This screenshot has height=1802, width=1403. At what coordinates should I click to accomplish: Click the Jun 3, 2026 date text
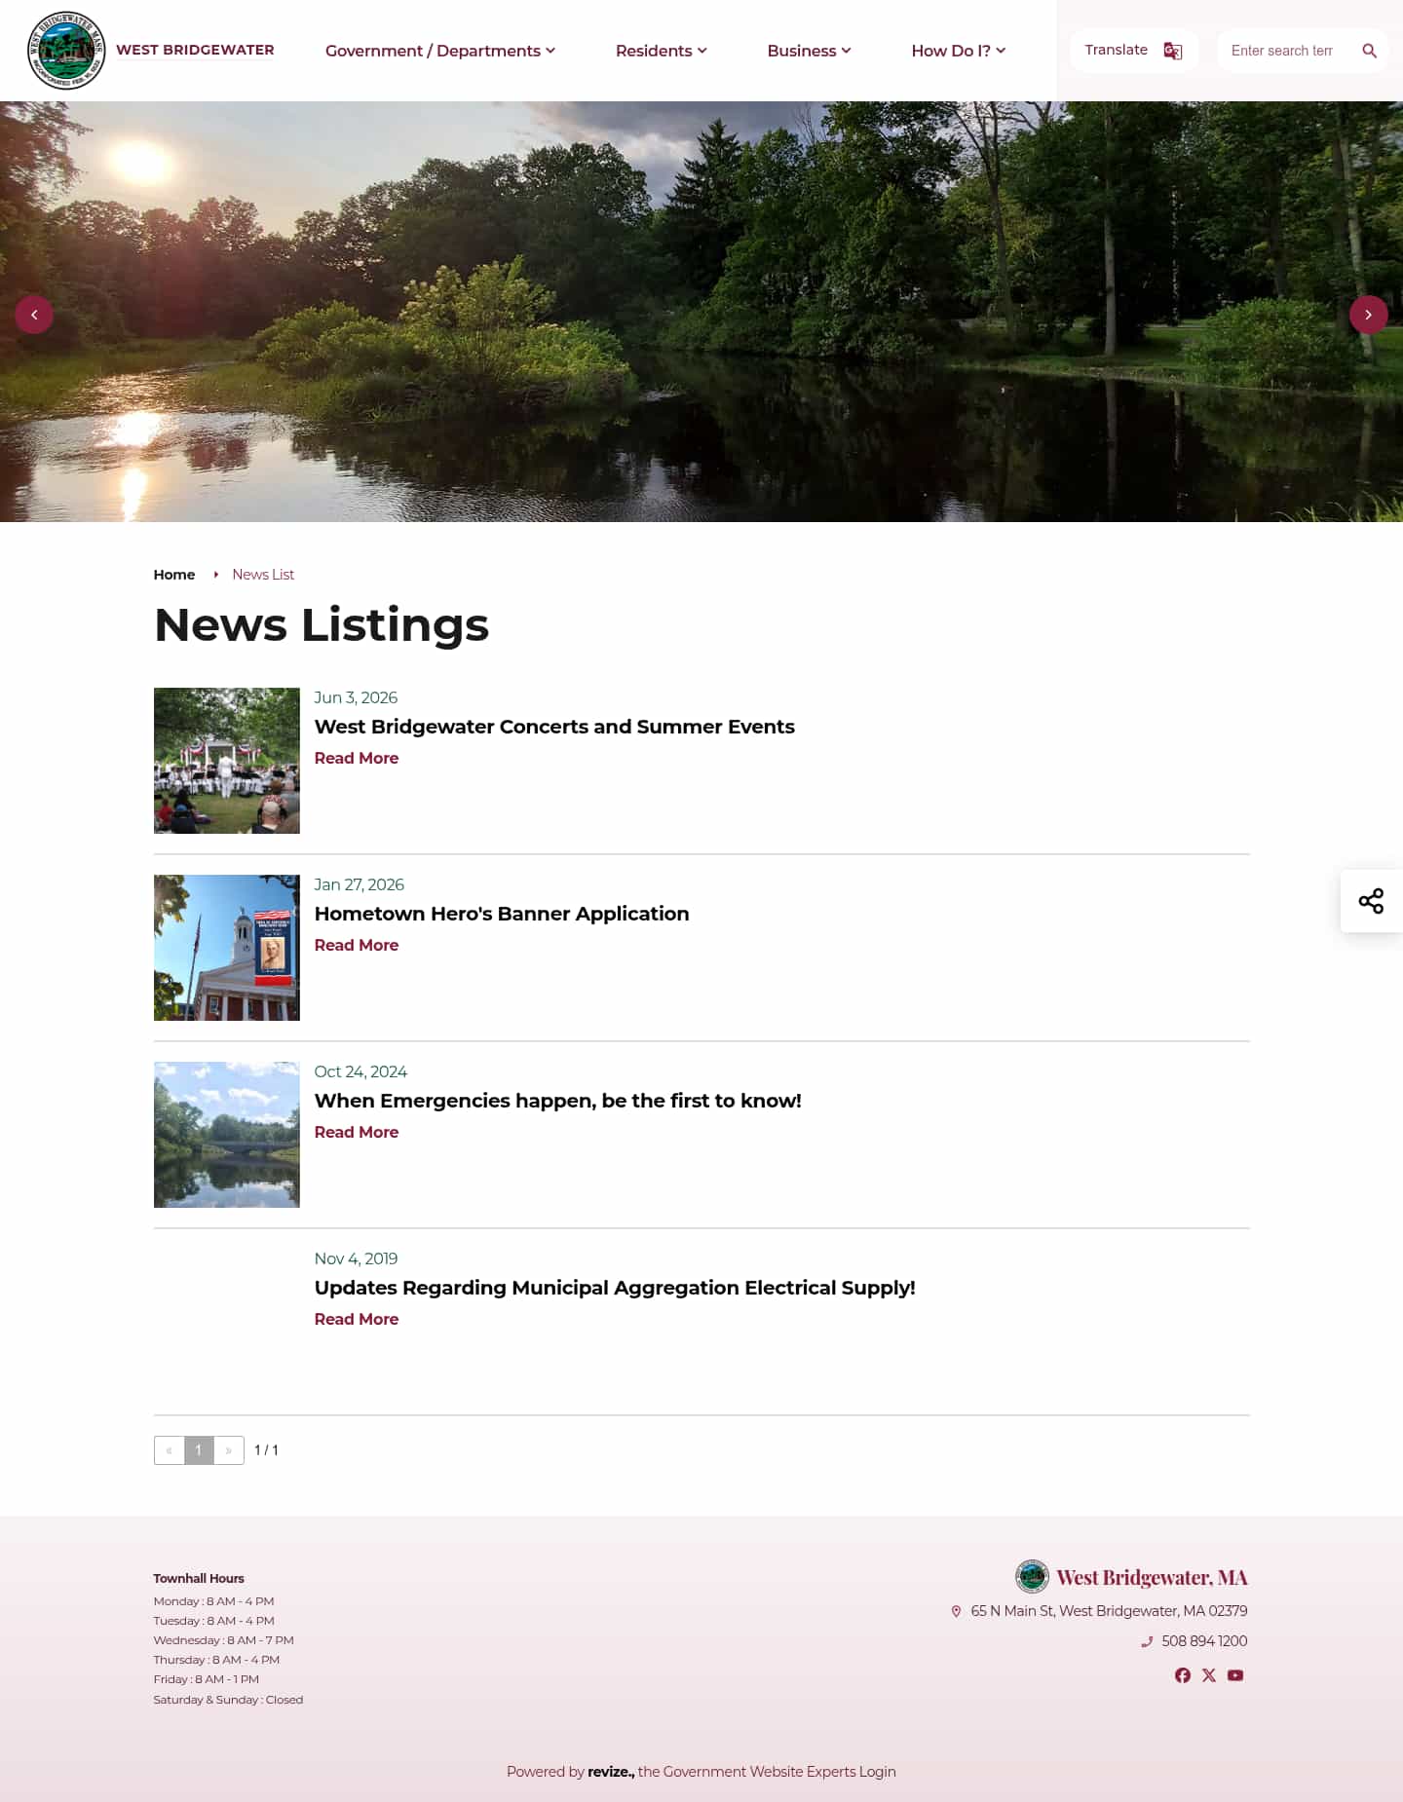coord(356,697)
